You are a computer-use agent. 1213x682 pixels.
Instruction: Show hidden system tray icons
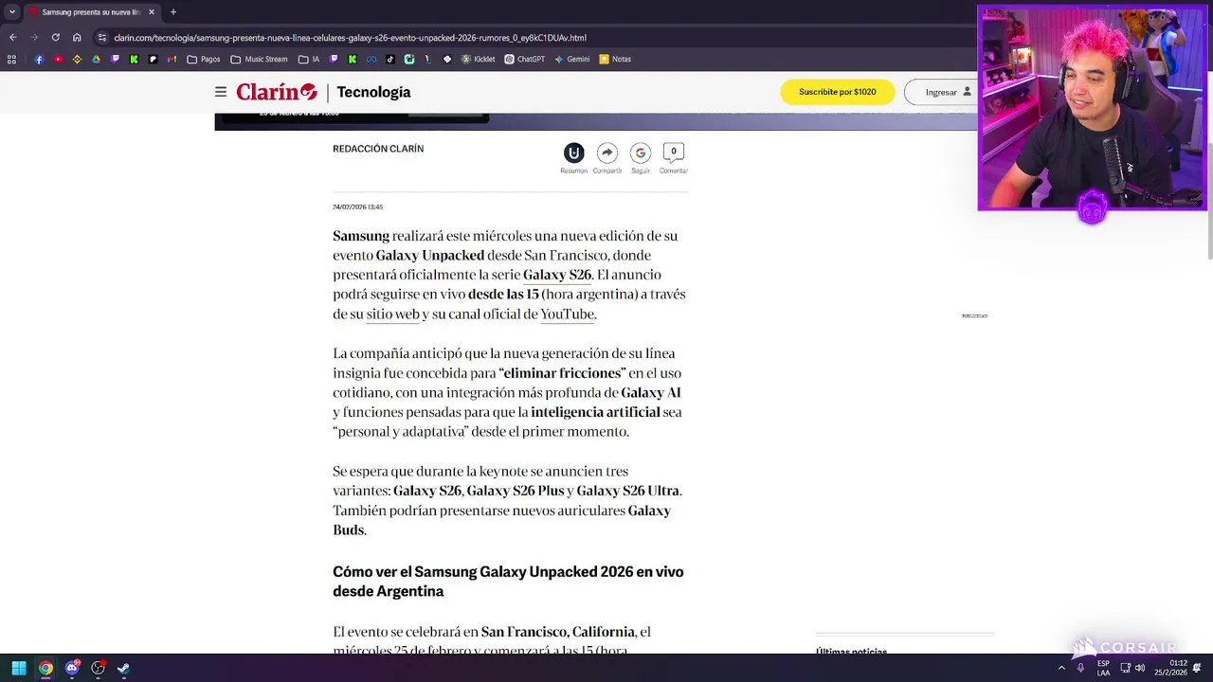coord(1061,668)
